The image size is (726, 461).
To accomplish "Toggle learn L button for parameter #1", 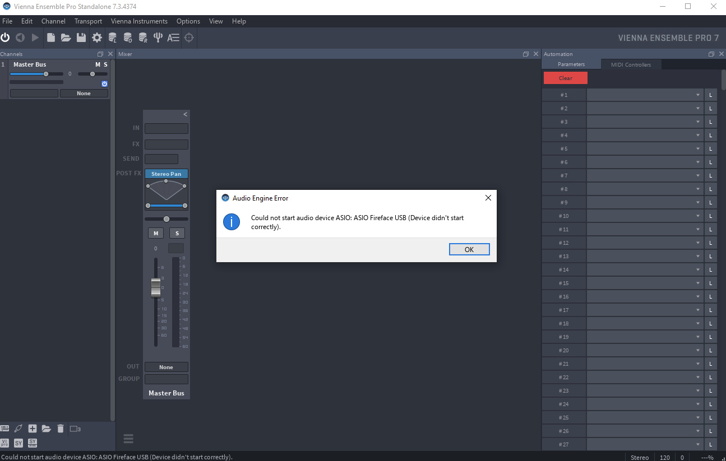I will coord(711,95).
